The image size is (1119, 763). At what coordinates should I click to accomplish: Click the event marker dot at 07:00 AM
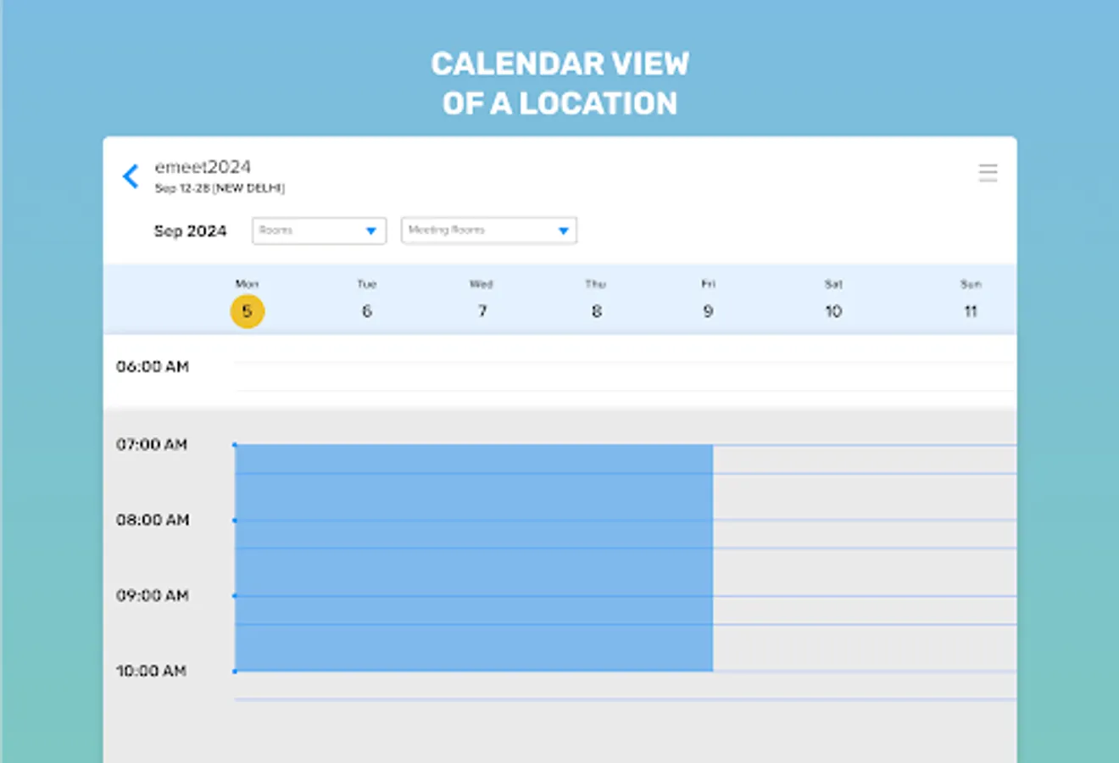pyautogui.click(x=235, y=443)
